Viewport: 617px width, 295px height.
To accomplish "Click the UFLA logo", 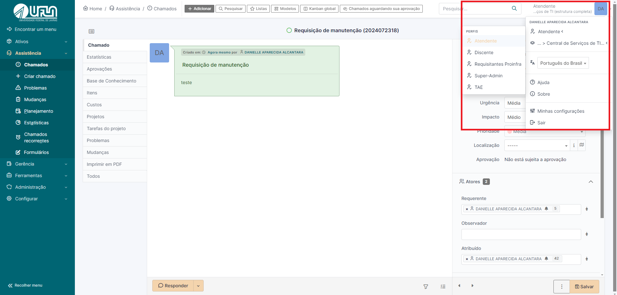I will [x=35, y=13].
